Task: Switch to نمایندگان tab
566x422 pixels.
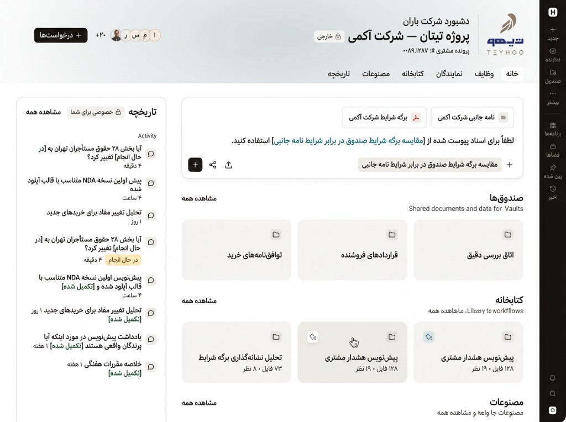Action: click(449, 73)
